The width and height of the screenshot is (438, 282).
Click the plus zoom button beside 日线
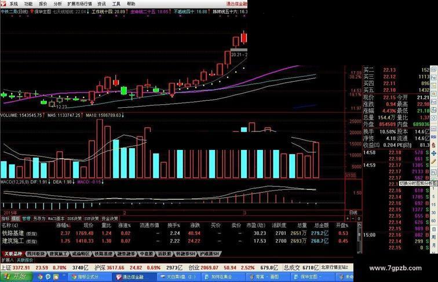pyautogui.click(x=348, y=219)
